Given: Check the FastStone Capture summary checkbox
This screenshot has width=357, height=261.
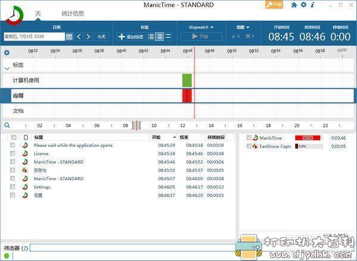Looking at the screenshot, I should point(249,146).
